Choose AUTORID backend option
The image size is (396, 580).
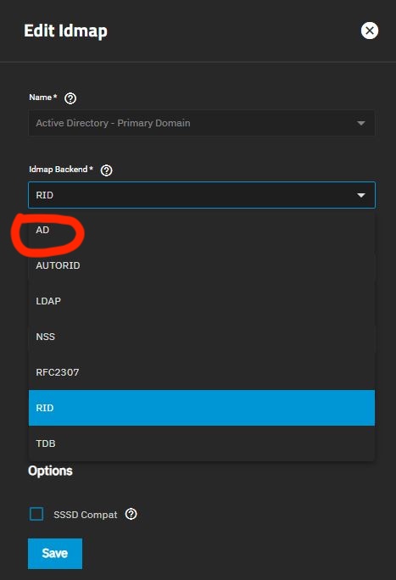tap(202, 265)
